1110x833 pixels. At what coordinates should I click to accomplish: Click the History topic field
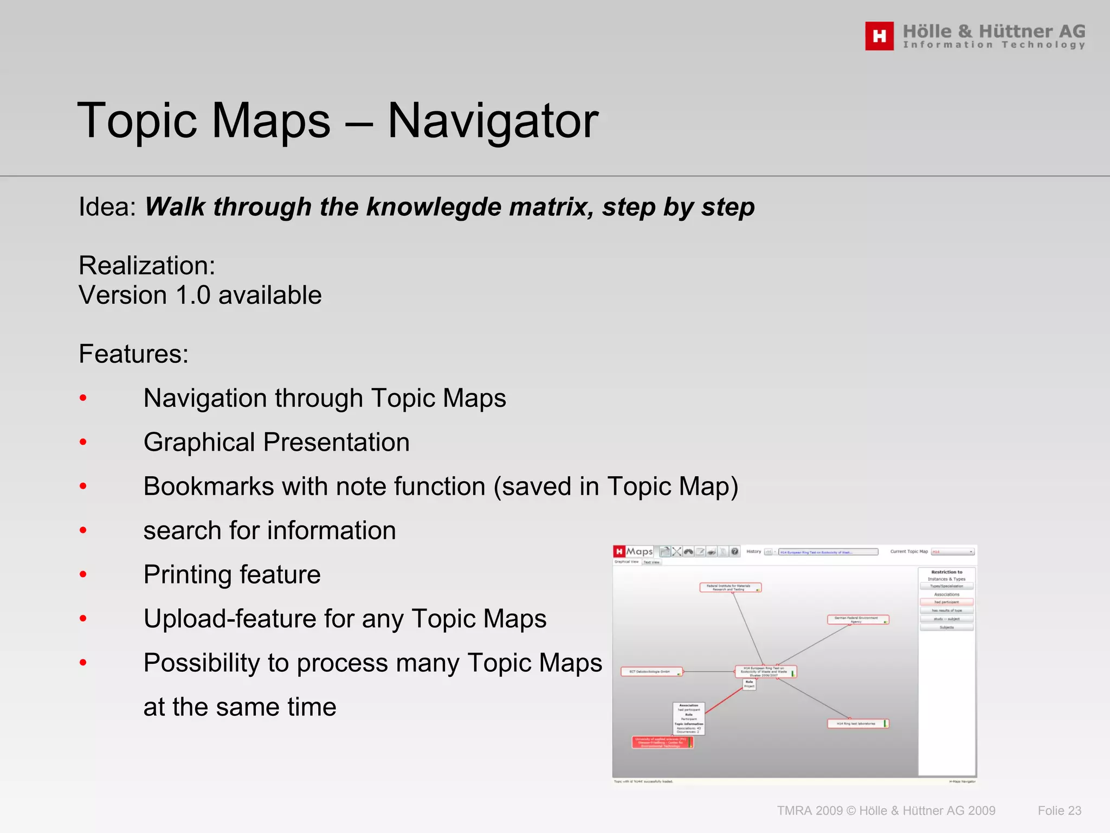click(828, 552)
